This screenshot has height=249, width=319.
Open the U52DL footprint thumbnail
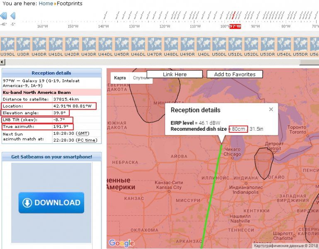[x=251, y=44]
